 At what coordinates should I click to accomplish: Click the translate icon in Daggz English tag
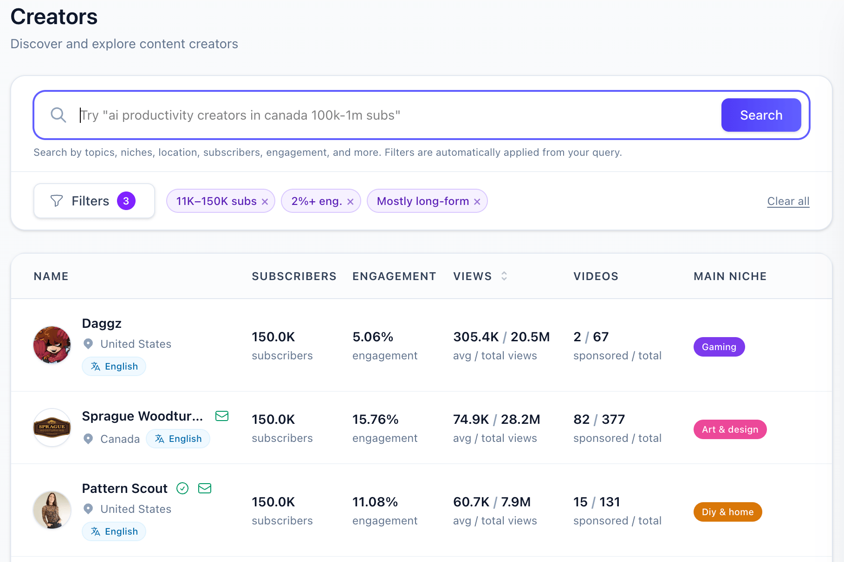click(x=96, y=366)
